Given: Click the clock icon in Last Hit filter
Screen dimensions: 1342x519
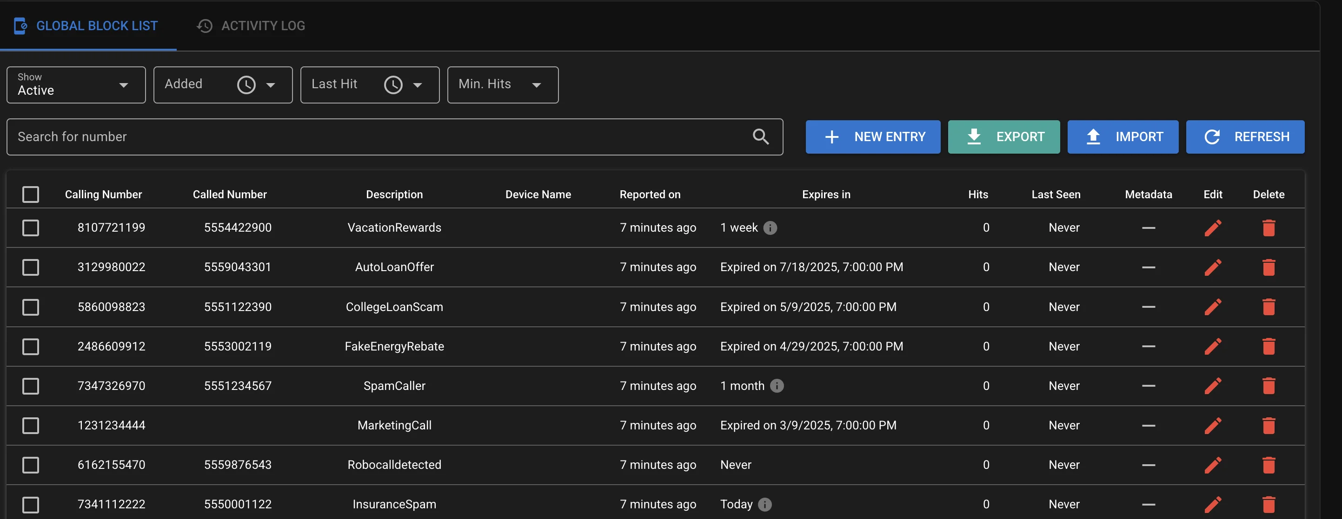Looking at the screenshot, I should tap(393, 85).
